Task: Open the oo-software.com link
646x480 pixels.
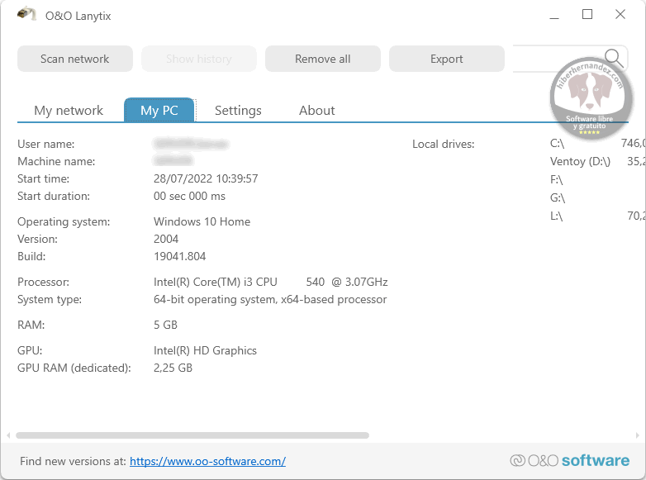Action: point(207,461)
